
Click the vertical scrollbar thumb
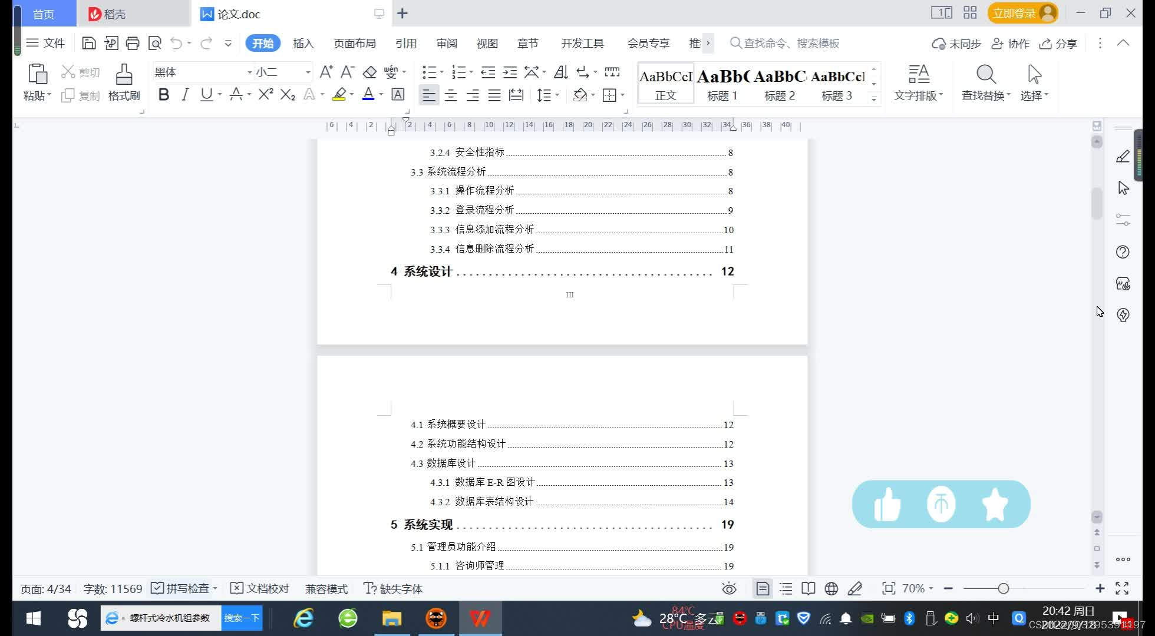pos(1097,204)
